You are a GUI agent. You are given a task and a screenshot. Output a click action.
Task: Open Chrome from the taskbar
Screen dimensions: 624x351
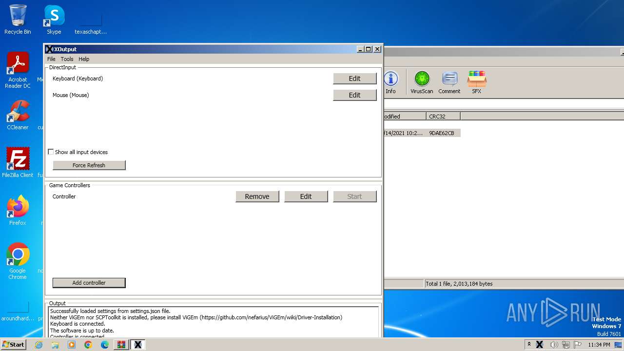coord(88,345)
